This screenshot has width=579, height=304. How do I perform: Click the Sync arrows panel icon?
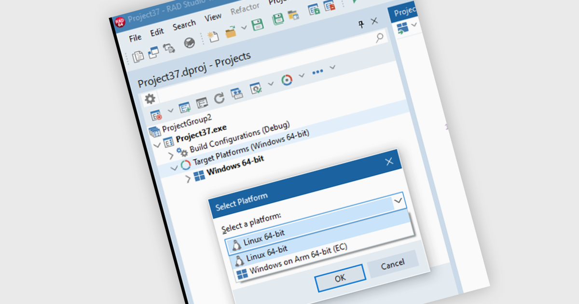click(236, 94)
